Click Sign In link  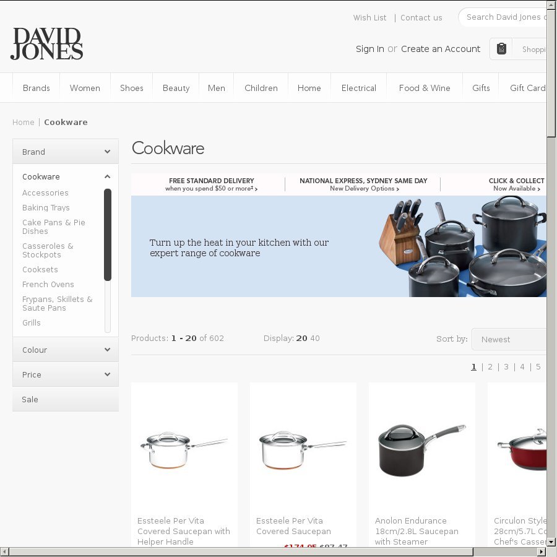370,49
